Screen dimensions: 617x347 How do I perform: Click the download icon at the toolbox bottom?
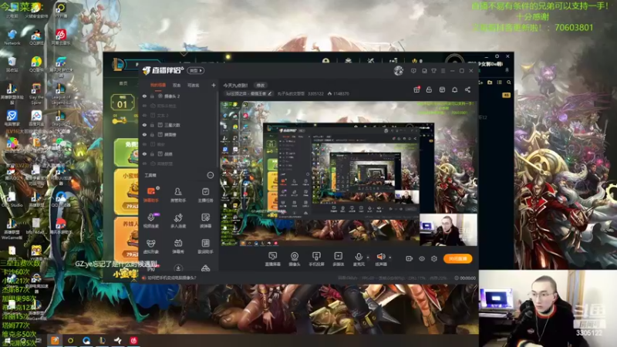(x=178, y=268)
